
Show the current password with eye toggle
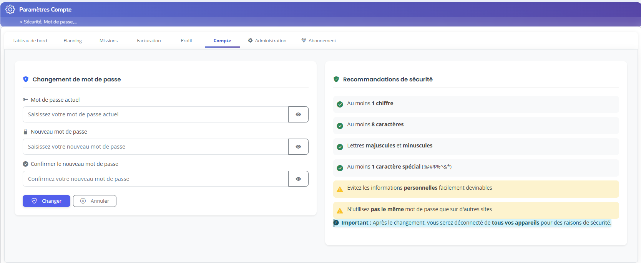pos(298,114)
